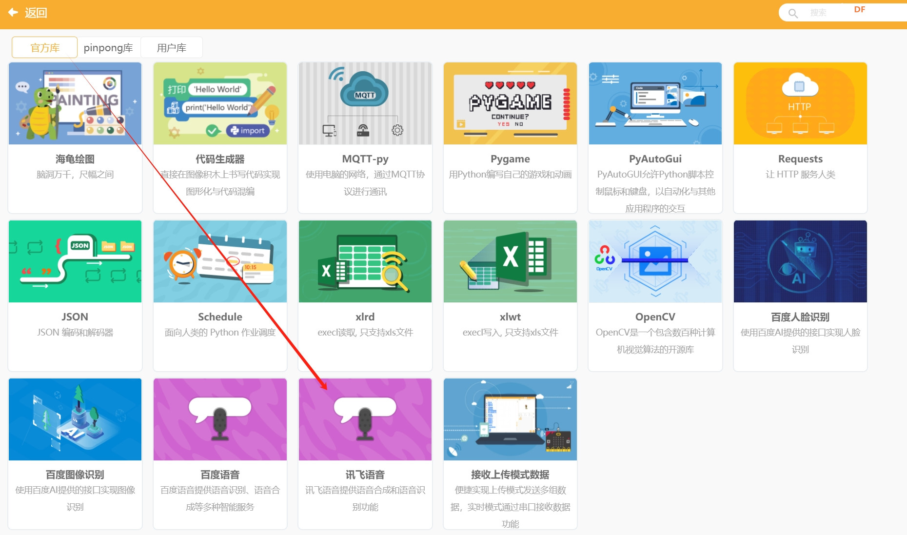Click the MQTT-py title text
This screenshot has height=535, width=907.
pyautogui.click(x=365, y=159)
